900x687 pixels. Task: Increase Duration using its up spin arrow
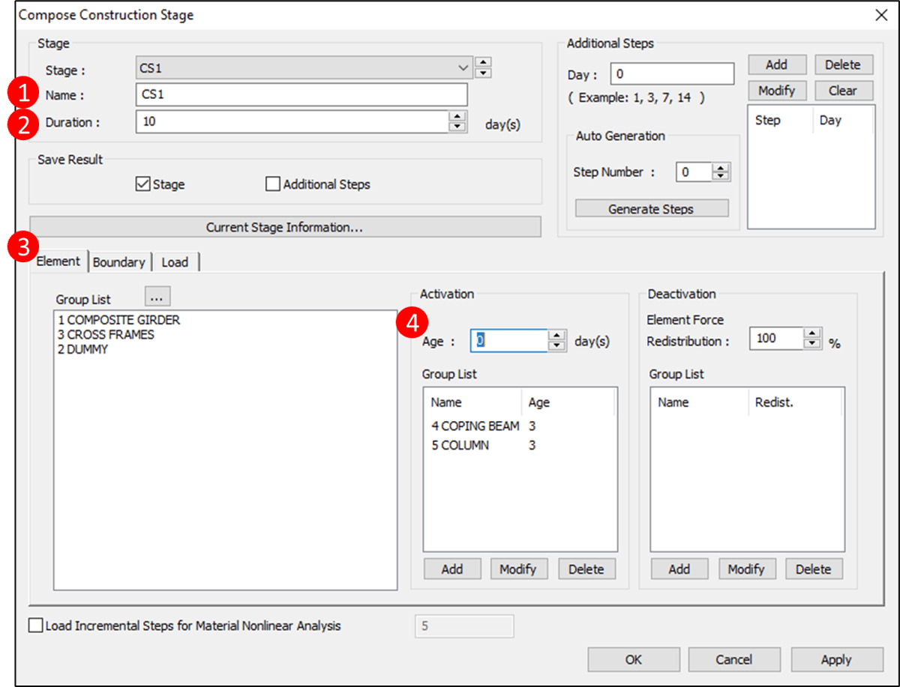click(x=457, y=117)
